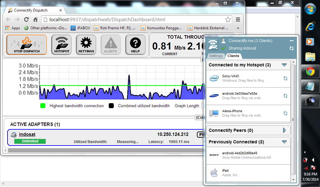Select the Clients tab
The height and width of the screenshot is (187, 320).
click(x=233, y=56)
